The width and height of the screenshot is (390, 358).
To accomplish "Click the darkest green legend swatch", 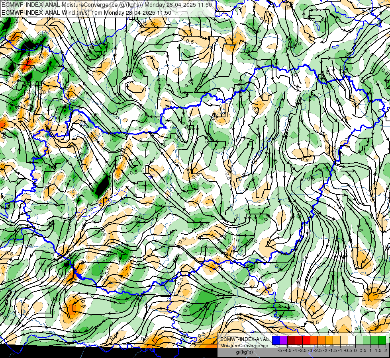I will pyautogui.click(x=382, y=340).
